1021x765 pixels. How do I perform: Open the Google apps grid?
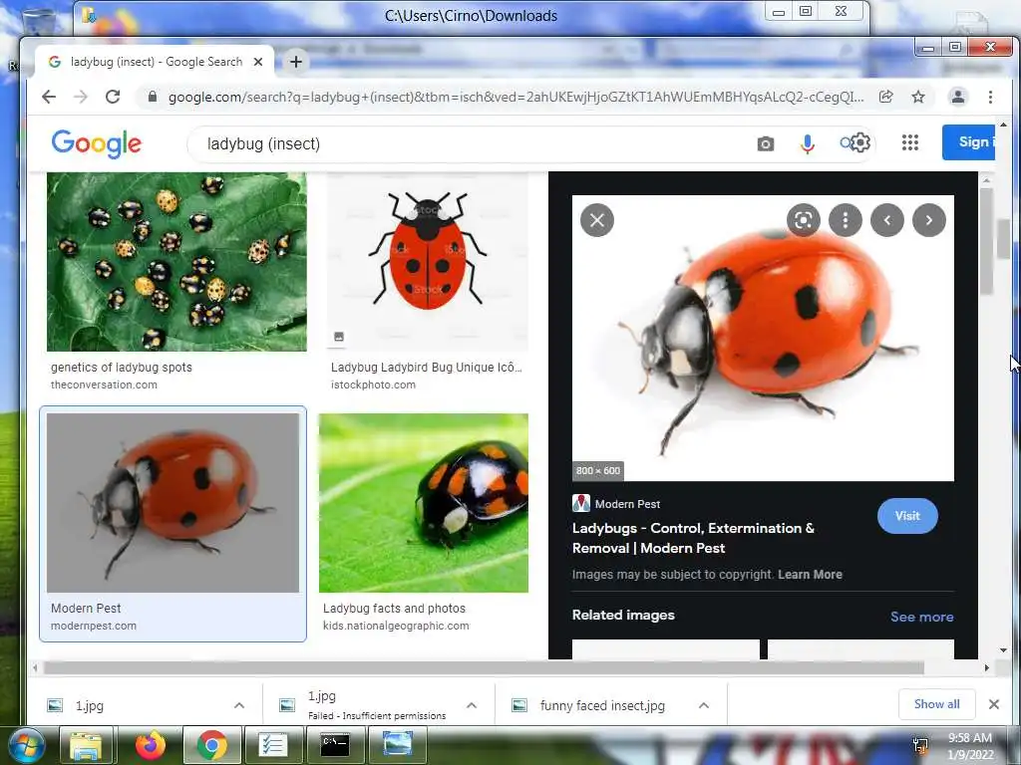tap(910, 142)
